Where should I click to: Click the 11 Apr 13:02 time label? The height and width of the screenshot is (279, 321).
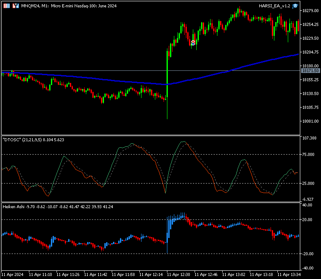(233, 275)
